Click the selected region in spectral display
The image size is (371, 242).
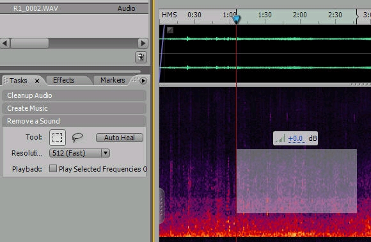coord(297,181)
